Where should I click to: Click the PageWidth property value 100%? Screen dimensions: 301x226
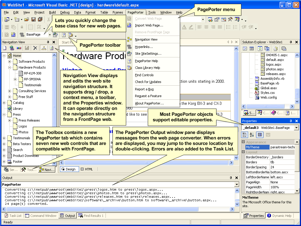point(282,187)
